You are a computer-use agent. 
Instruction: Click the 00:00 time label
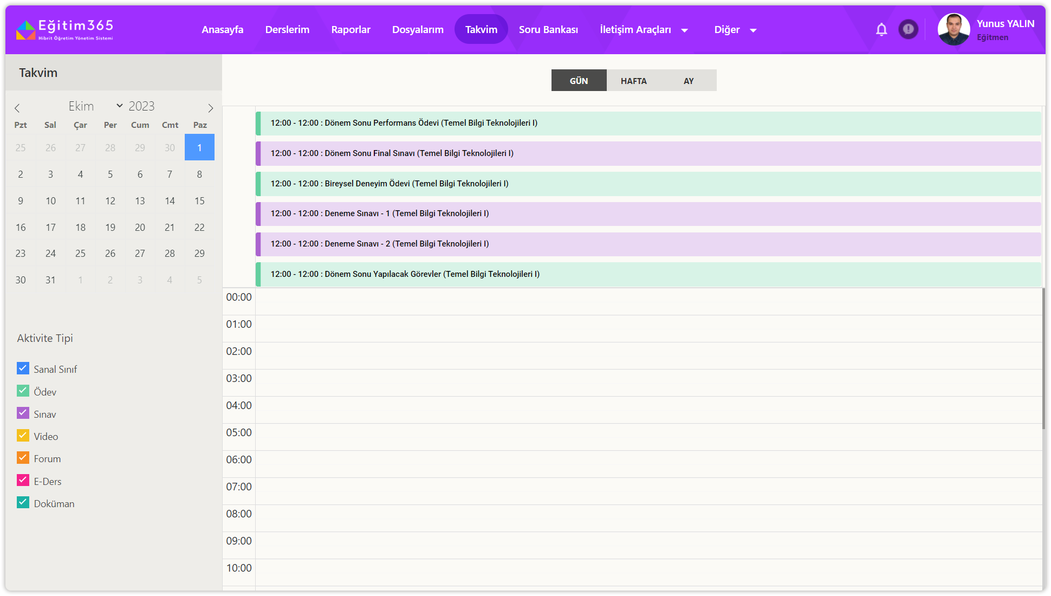pyautogui.click(x=239, y=297)
